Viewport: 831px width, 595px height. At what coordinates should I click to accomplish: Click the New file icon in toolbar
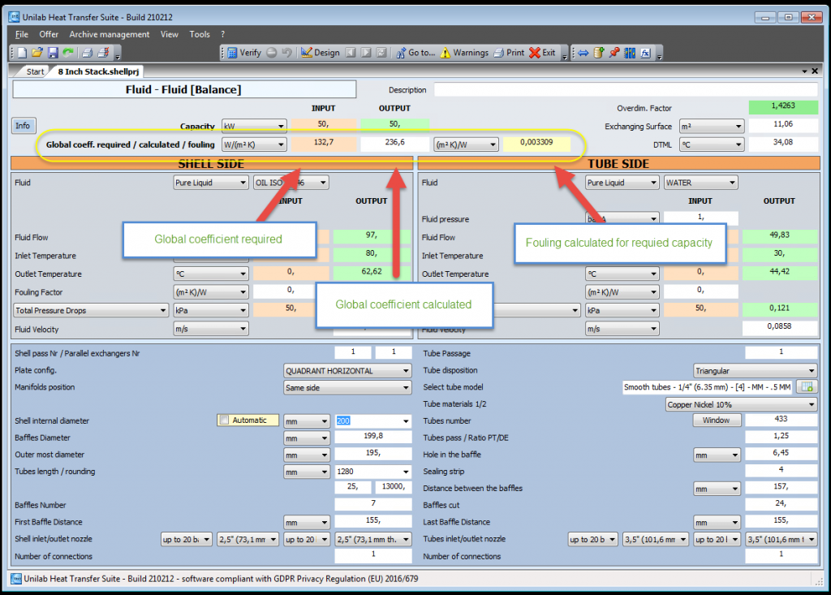click(x=24, y=53)
